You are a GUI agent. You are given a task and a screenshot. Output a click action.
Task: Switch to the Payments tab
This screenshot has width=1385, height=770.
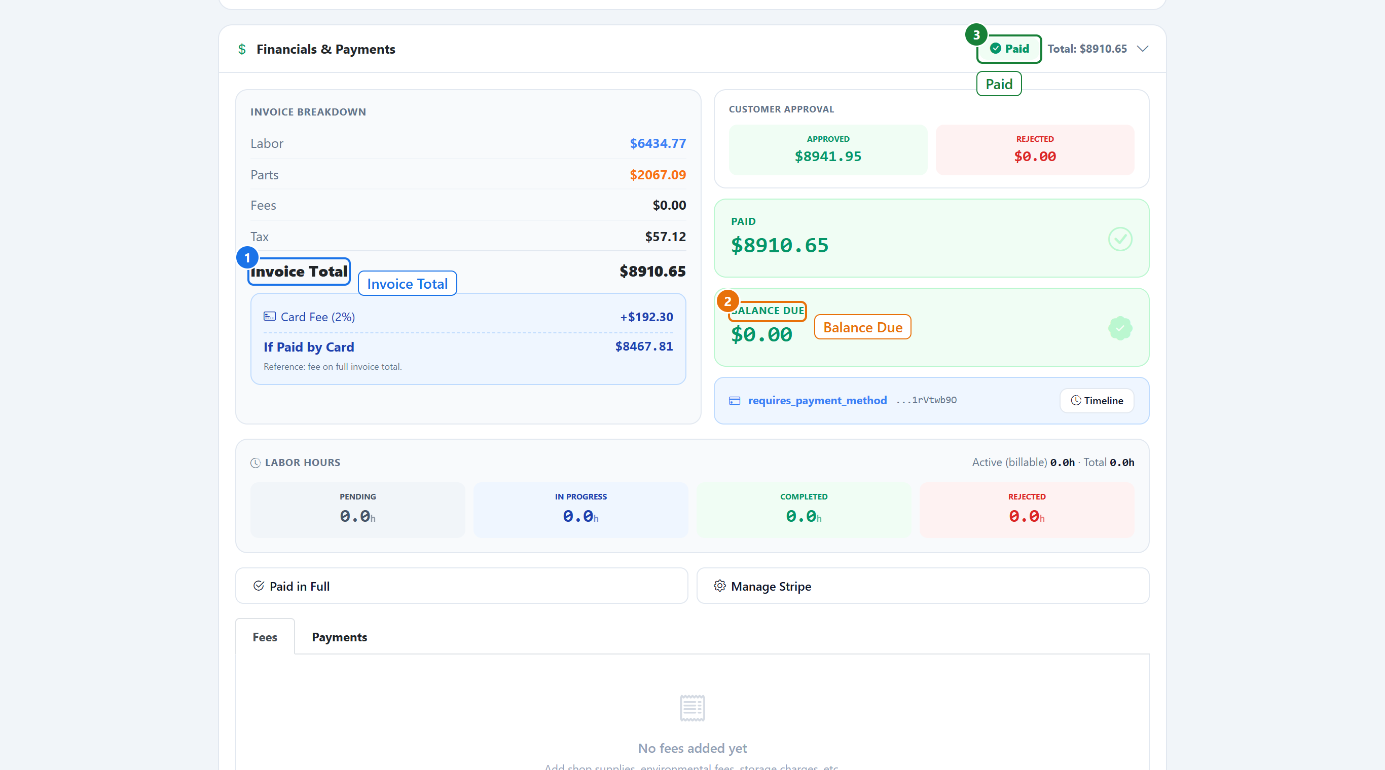coord(339,637)
